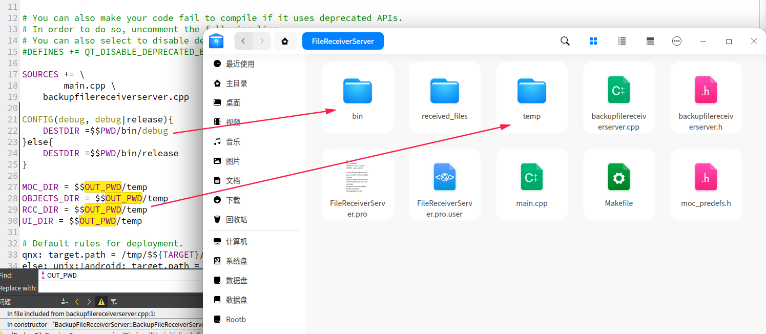Open the received_files folder
The height and width of the screenshot is (334, 766).
pyautogui.click(x=445, y=98)
